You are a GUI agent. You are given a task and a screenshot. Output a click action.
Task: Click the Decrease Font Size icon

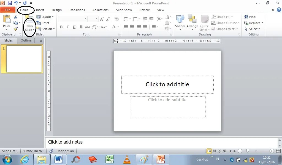[108, 19]
